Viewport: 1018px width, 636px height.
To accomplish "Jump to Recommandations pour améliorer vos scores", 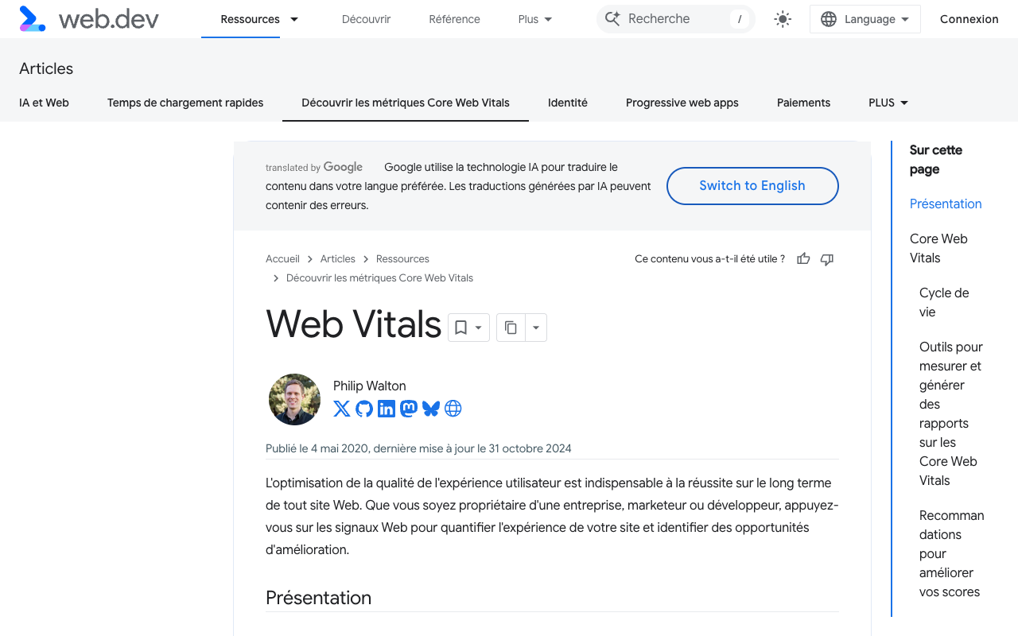I will (951, 553).
